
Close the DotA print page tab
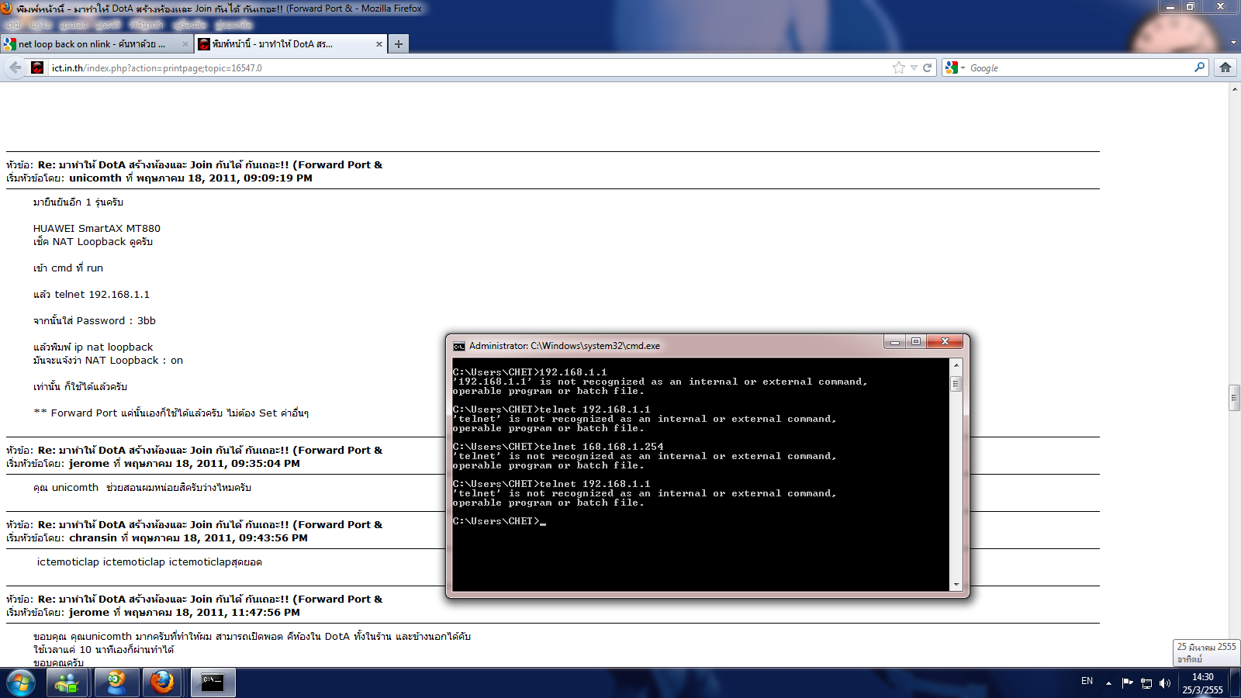pyautogui.click(x=379, y=44)
